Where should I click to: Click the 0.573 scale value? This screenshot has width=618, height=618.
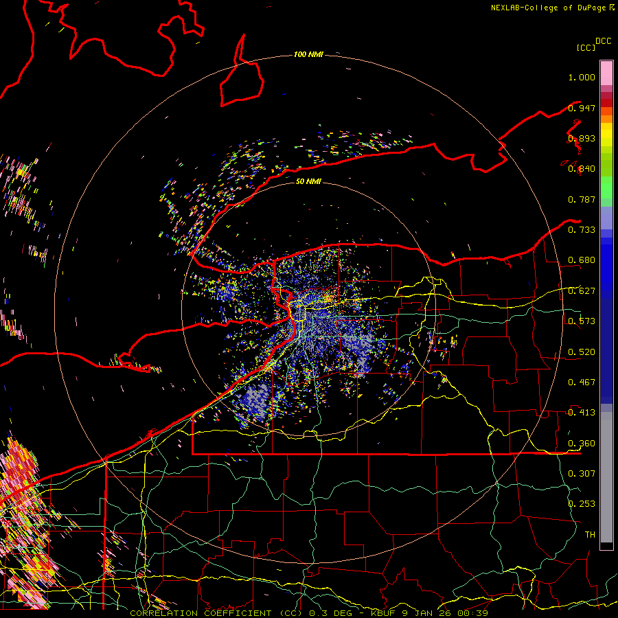(582, 321)
